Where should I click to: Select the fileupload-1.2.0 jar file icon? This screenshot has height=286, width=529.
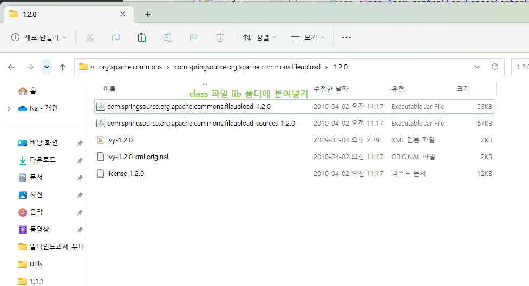101,106
